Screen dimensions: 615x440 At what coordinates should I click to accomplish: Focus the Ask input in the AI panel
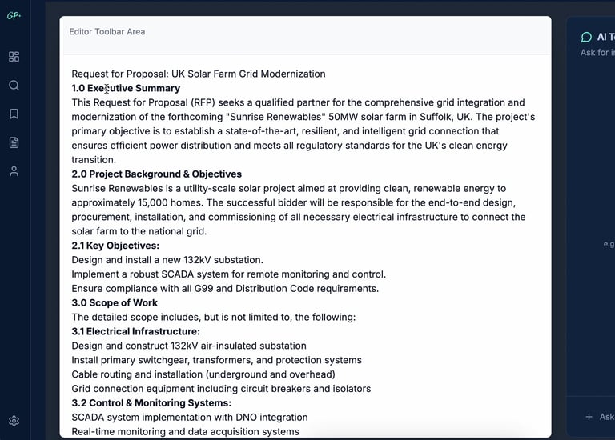coord(606,417)
